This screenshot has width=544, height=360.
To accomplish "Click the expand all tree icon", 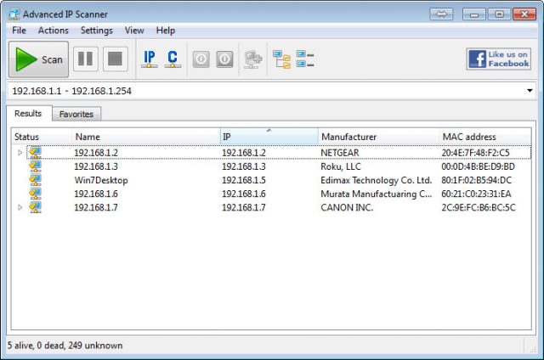I will click(281, 59).
